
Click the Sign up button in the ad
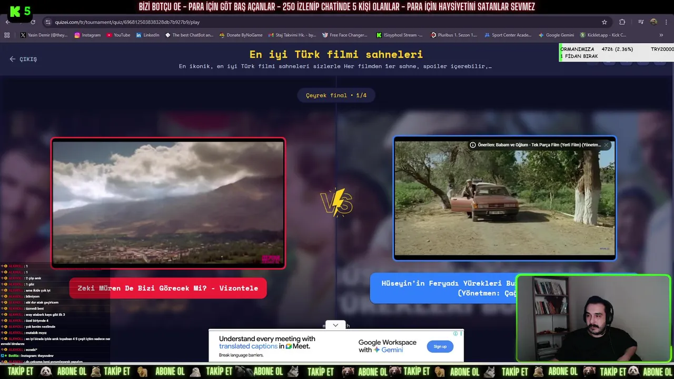(440, 346)
